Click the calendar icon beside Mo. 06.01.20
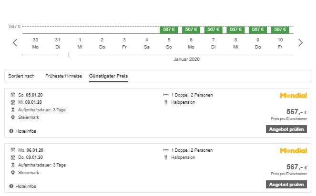This screenshot has height=196, width=316. [13, 150]
